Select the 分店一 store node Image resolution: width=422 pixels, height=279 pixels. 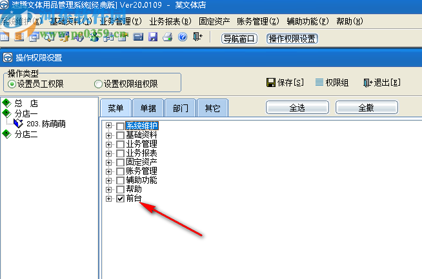26,113
